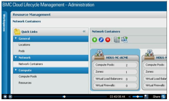The height and width of the screenshot is (101, 169).
Task: Click Compute Pools row in HOU1-NC-ACME card
Action: 115,65
